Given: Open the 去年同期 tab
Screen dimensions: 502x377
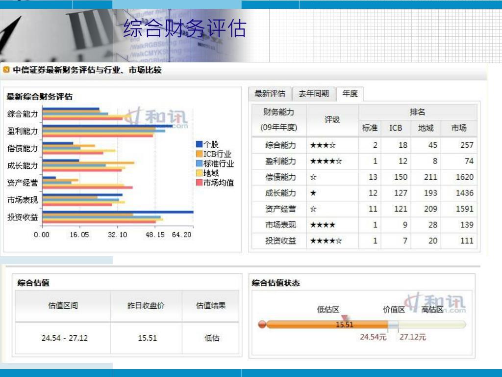Looking at the screenshot, I should click(x=314, y=94).
